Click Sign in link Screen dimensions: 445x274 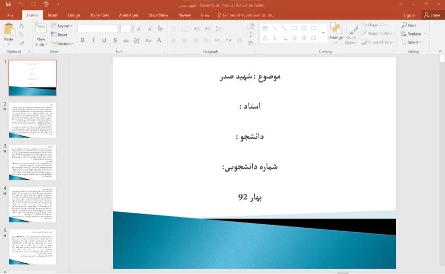[x=409, y=15]
